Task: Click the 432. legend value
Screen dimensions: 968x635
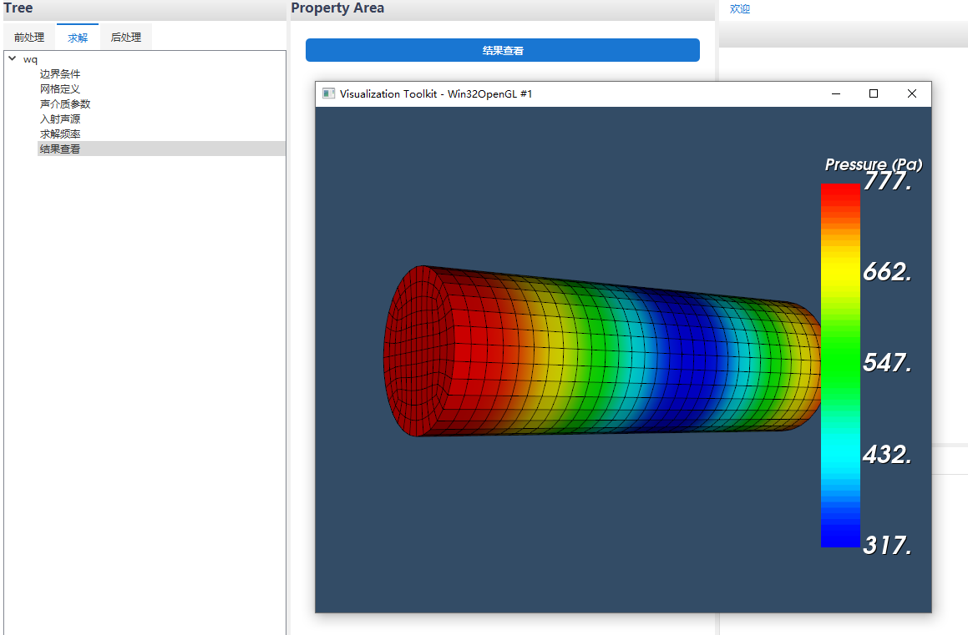Action: coord(887,455)
